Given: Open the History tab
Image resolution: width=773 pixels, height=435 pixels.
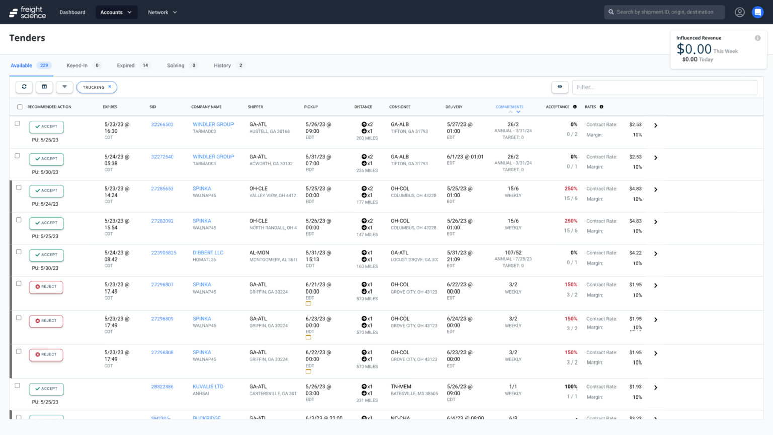Looking at the screenshot, I should pyautogui.click(x=222, y=65).
